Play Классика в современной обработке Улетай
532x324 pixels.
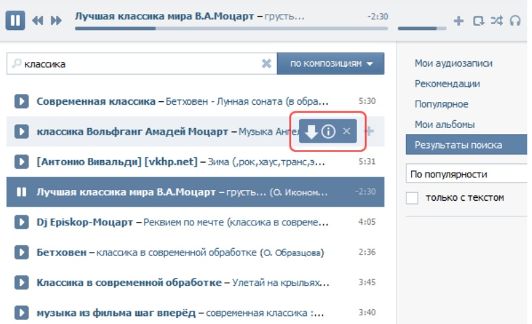(x=21, y=282)
